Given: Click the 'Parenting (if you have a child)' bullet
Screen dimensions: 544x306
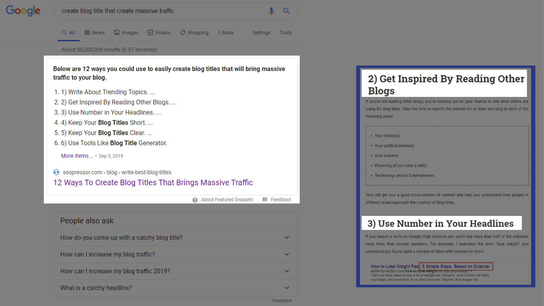Looking at the screenshot, I should (x=401, y=165).
